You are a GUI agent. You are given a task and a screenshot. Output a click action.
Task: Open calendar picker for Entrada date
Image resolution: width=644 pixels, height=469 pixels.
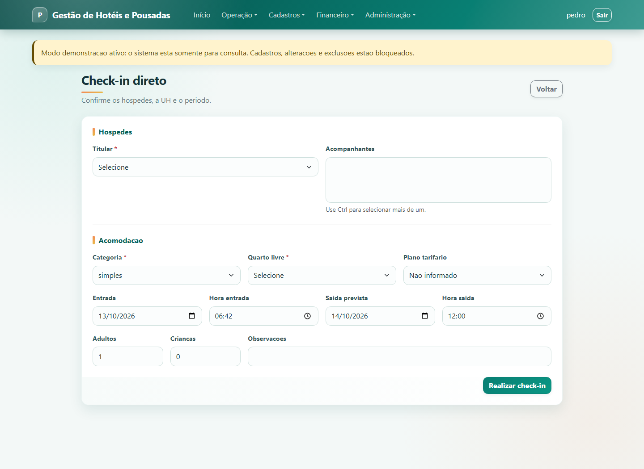pos(192,316)
